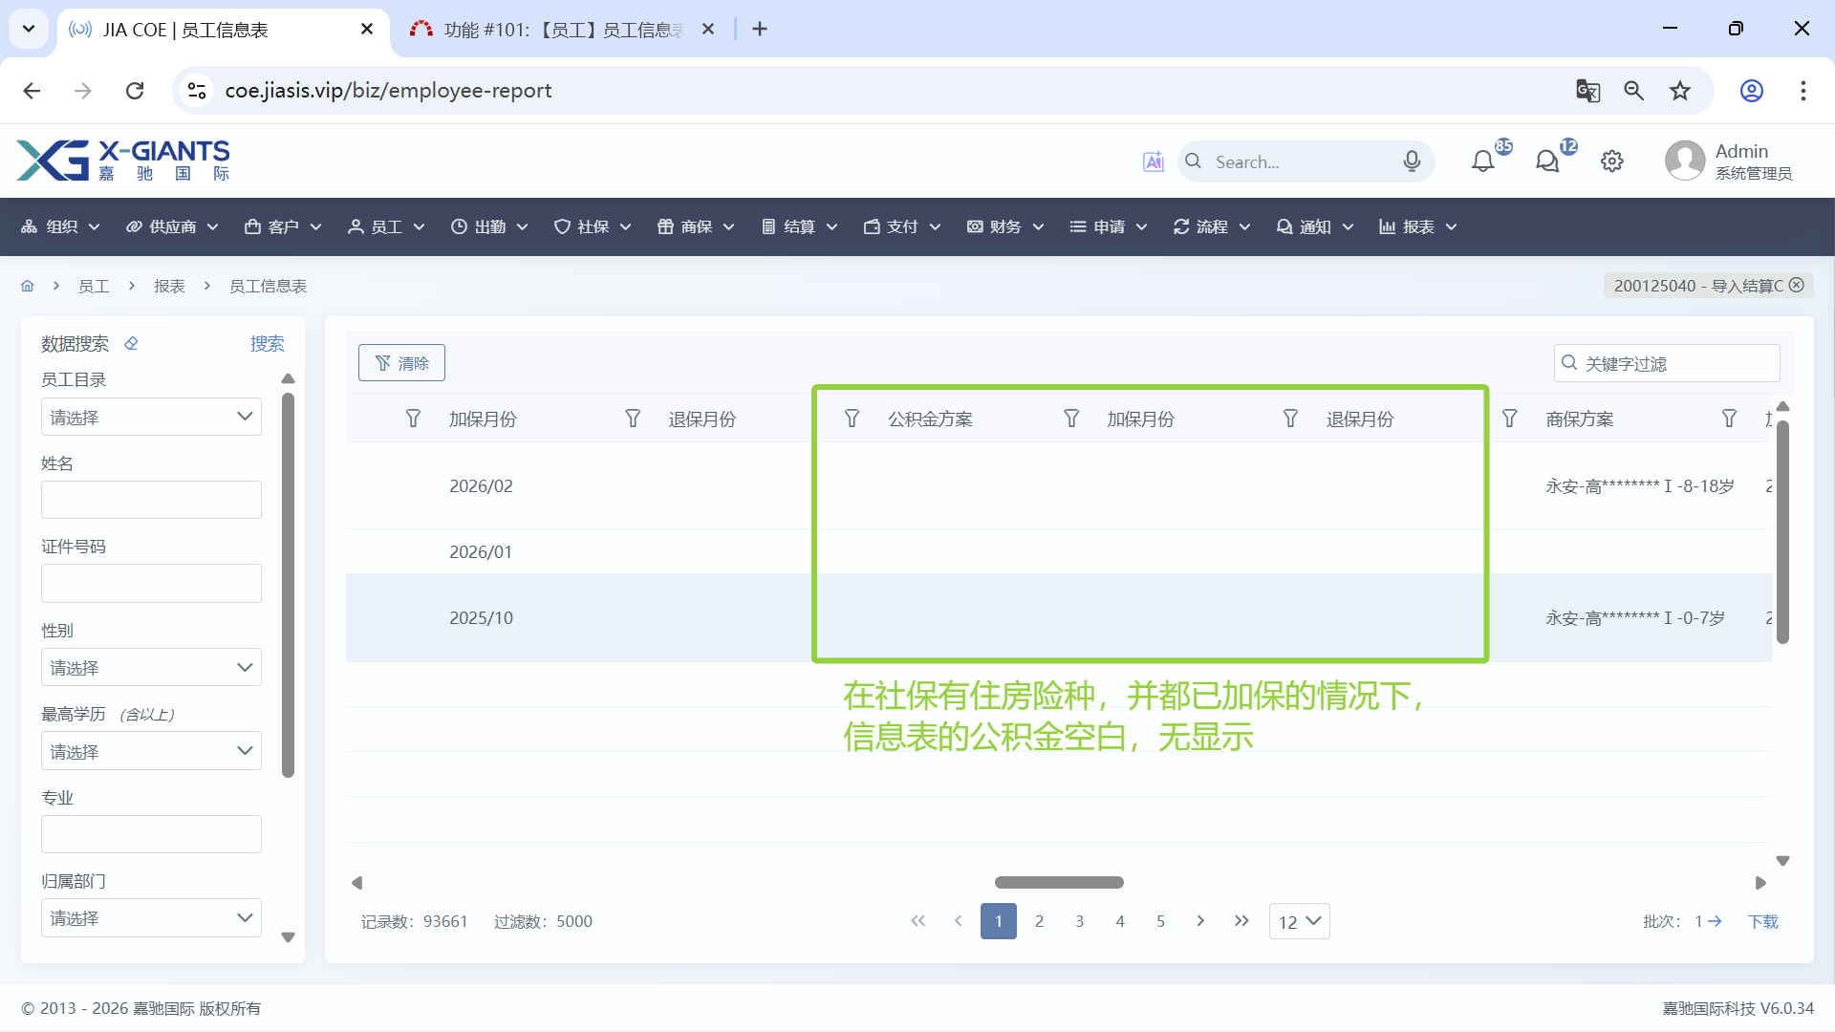1835x1032 pixels.
Task: Click the AI assistant icon
Action: click(x=1154, y=161)
